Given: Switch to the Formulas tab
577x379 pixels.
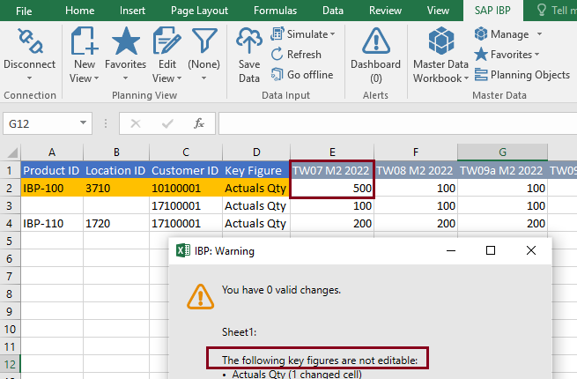Looking at the screenshot, I should coord(275,11).
